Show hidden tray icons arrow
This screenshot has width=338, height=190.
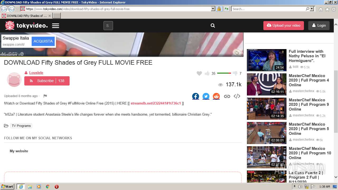pos(294,187)
